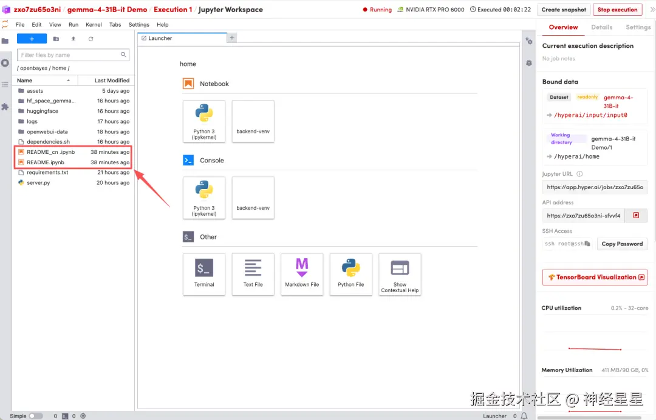Click the notification bell in status bar
Screen dimensions: 656x420
tap(524, 416)
